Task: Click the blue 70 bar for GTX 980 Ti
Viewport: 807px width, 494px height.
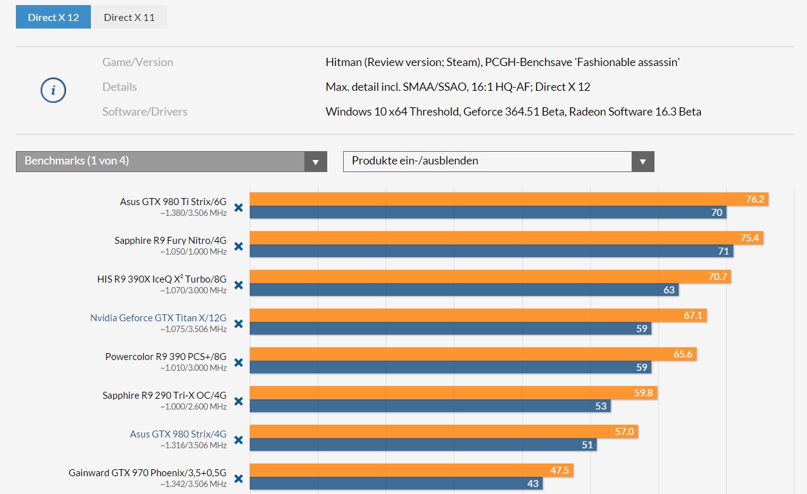Action: 488,212
